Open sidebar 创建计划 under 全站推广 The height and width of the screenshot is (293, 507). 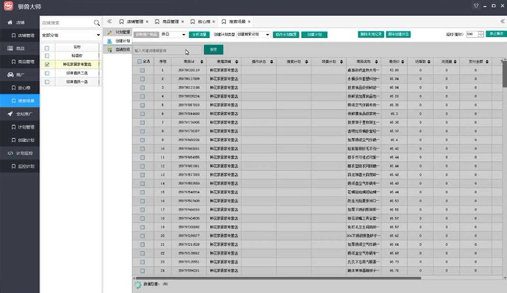(x=23, y=140)
